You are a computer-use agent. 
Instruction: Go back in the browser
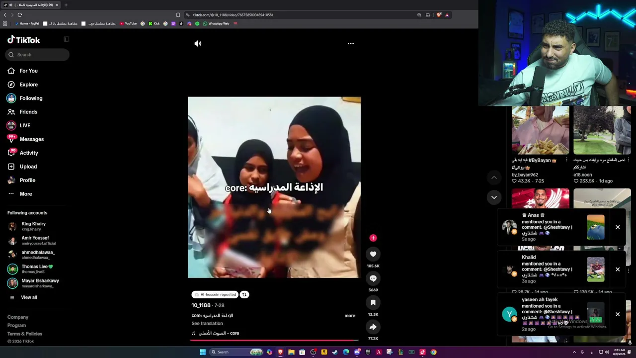(x=5, y=15)
